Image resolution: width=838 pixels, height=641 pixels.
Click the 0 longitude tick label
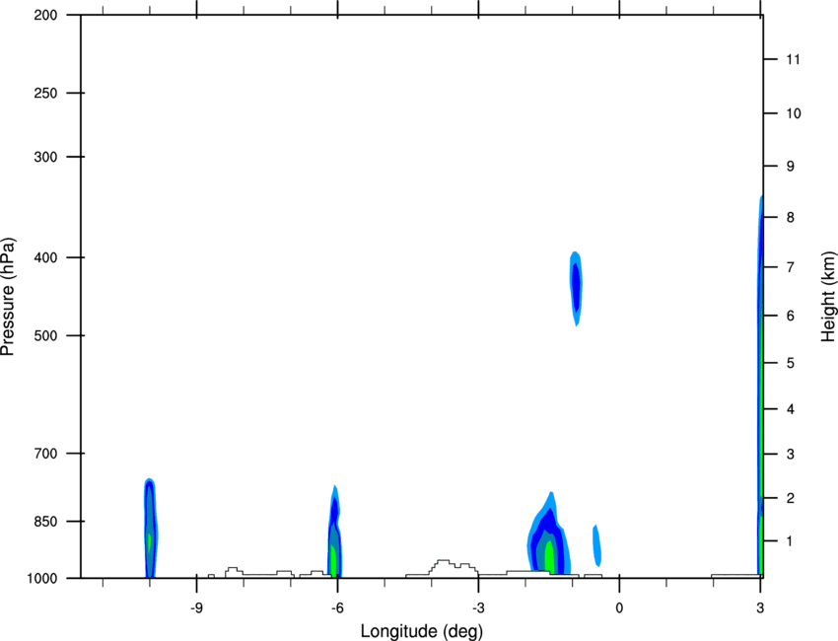tap(619, 607)
